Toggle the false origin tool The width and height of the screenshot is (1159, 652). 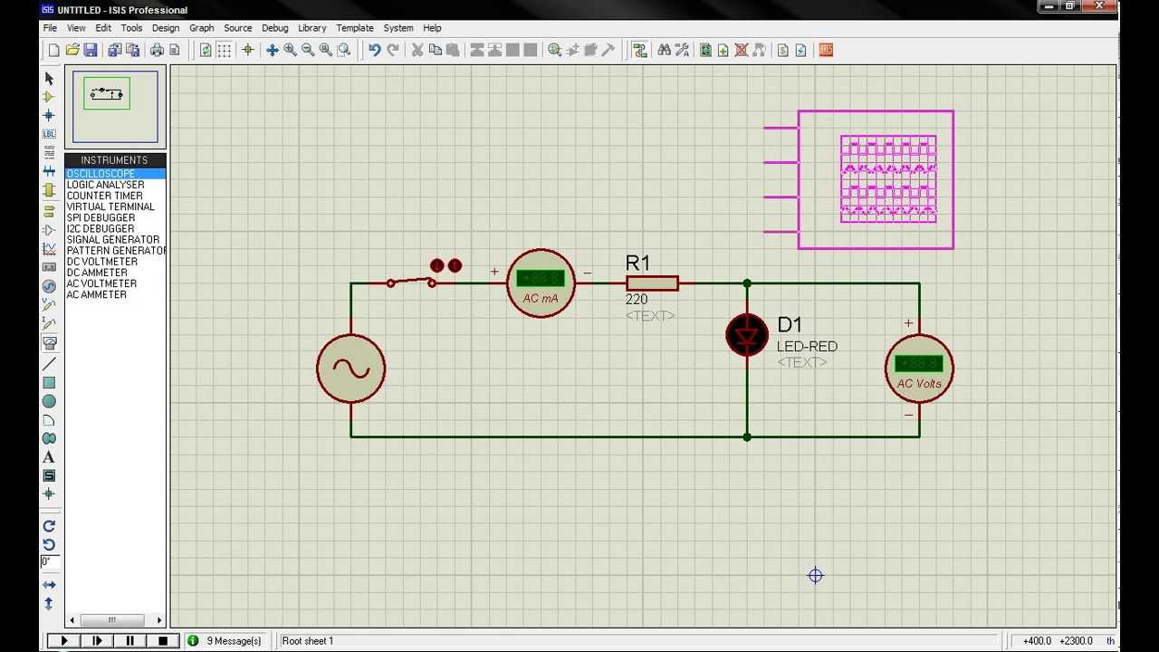point(247,50)
